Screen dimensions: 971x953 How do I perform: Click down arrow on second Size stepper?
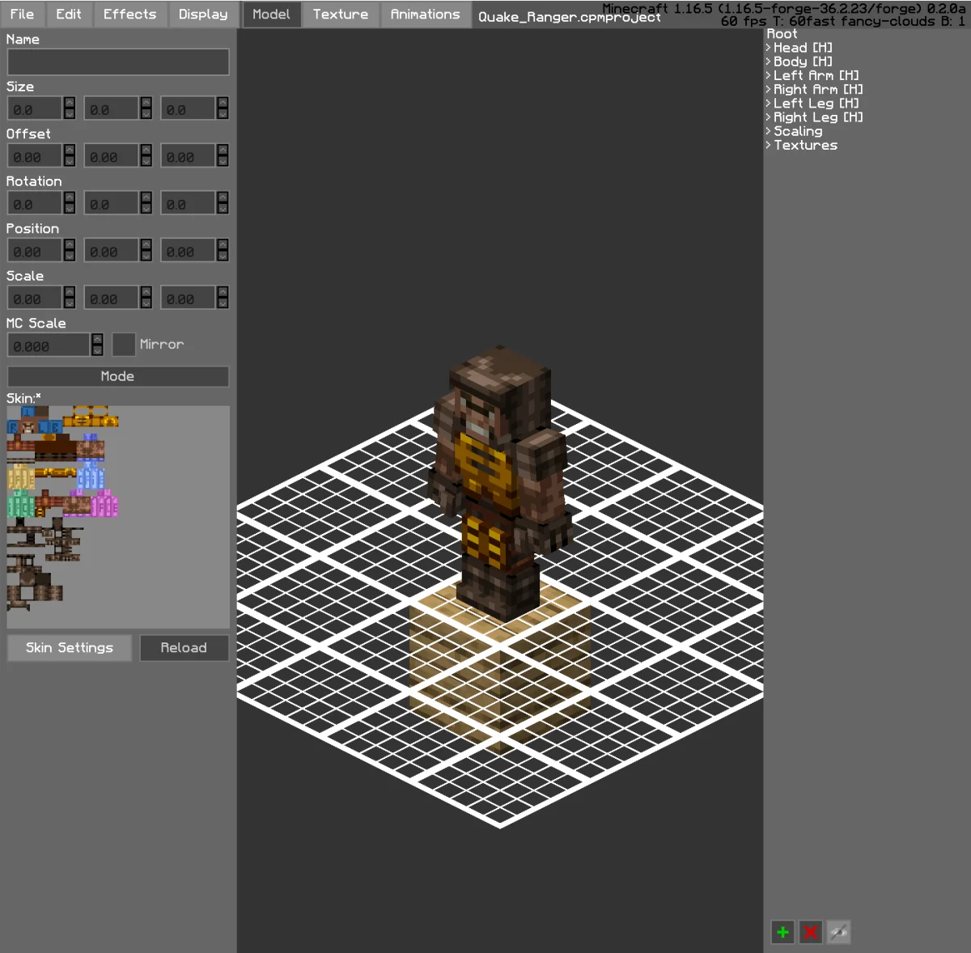tap(146, 114)
